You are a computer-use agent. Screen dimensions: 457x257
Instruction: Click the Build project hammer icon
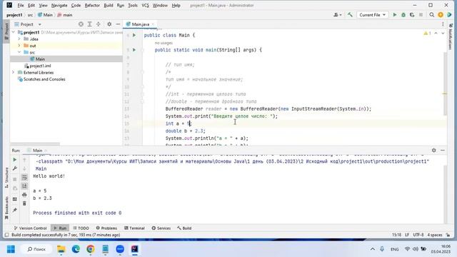[x=350, y=15]
